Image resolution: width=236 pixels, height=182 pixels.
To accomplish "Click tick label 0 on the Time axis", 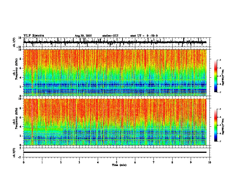I will pos(24,162).
